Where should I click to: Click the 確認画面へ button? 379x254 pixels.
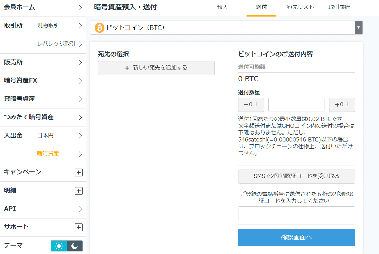[x=296, y=237]
